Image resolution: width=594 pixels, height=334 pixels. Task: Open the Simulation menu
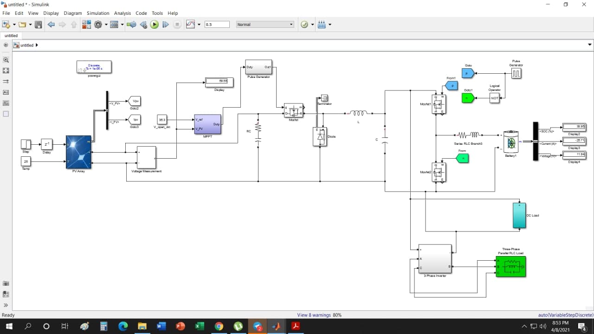click(98, 13)
